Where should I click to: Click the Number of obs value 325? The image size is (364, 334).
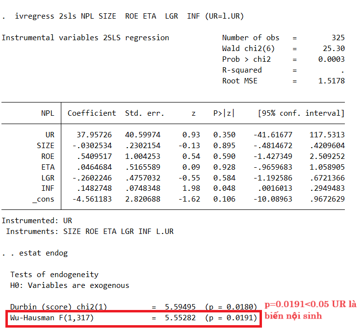coord(338,38)
